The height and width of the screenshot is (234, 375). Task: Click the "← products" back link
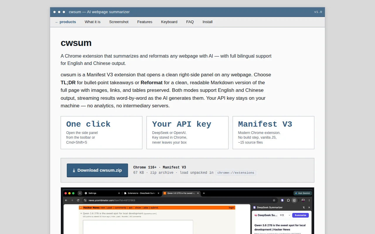[x=65, y=22]
